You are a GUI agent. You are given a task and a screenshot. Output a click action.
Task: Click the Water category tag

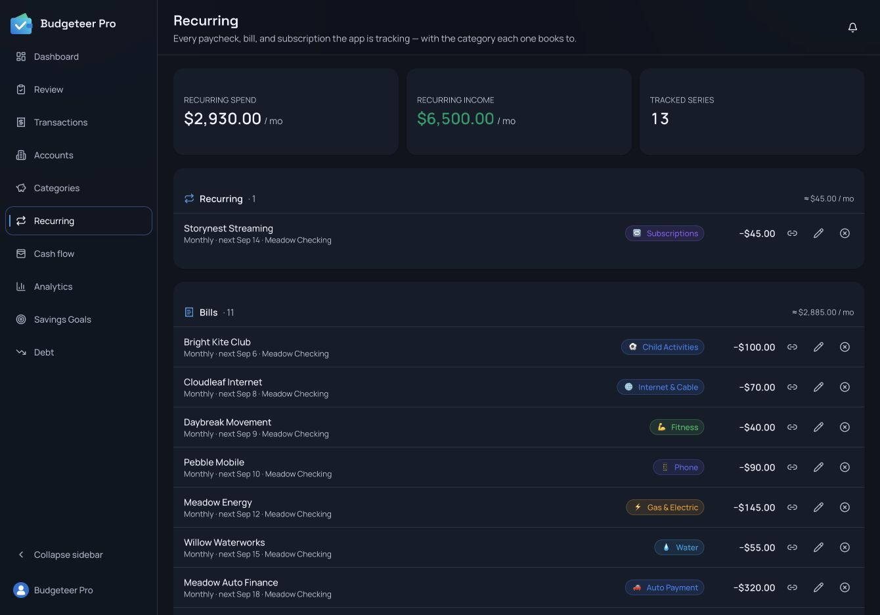point(679,547)
